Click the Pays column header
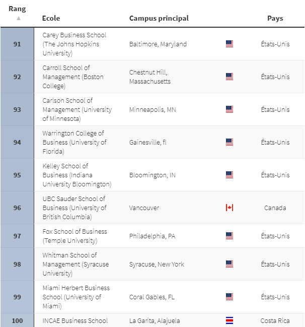305x327 pixels. tap(275, 18)
